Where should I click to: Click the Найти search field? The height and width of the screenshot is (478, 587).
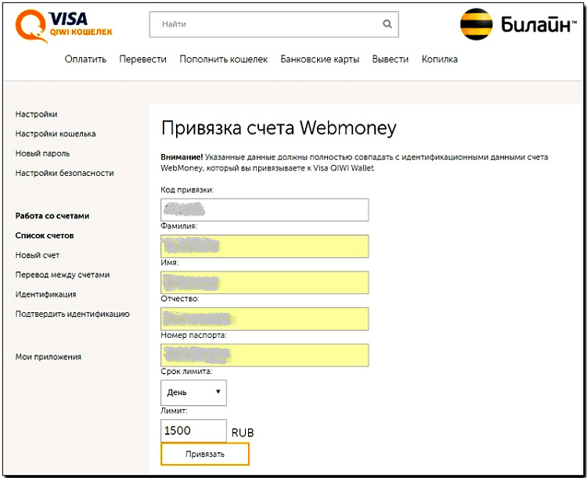[x=274, y=24]
